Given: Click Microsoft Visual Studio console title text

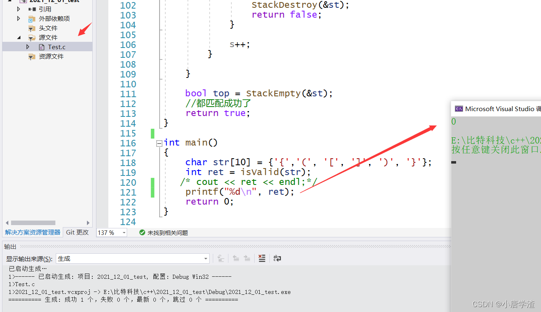Looking at the screenshot, I should pos(503,109).
